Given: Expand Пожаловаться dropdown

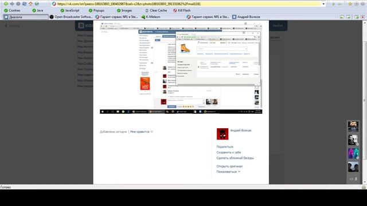Looking at the screenshot, I should click(228, 172).
